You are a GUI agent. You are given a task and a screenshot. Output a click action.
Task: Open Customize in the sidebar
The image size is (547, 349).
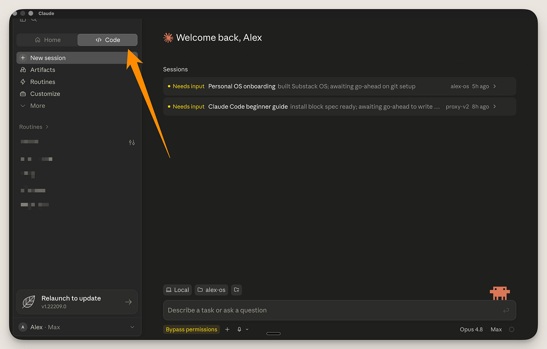click(77, 94)
